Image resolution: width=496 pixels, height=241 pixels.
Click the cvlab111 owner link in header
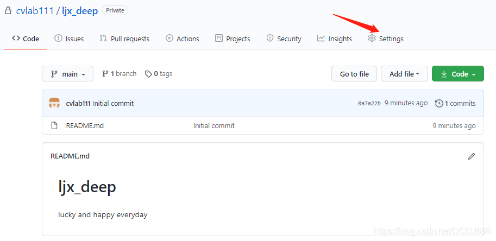coord(35,11)
